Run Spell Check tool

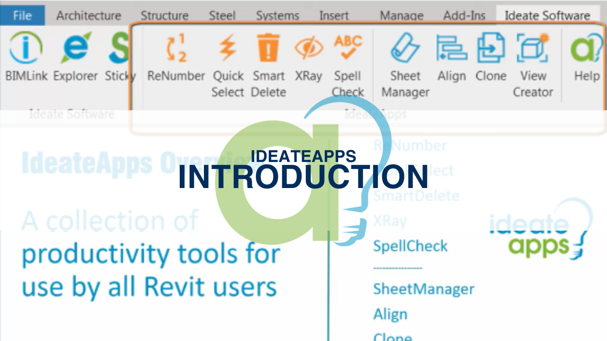[348, 66]
